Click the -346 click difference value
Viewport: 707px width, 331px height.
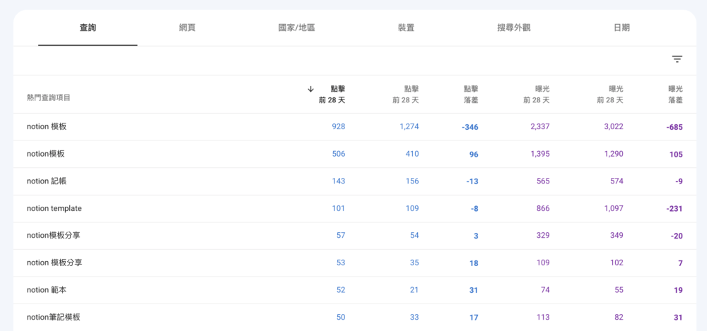coord(469,127)
